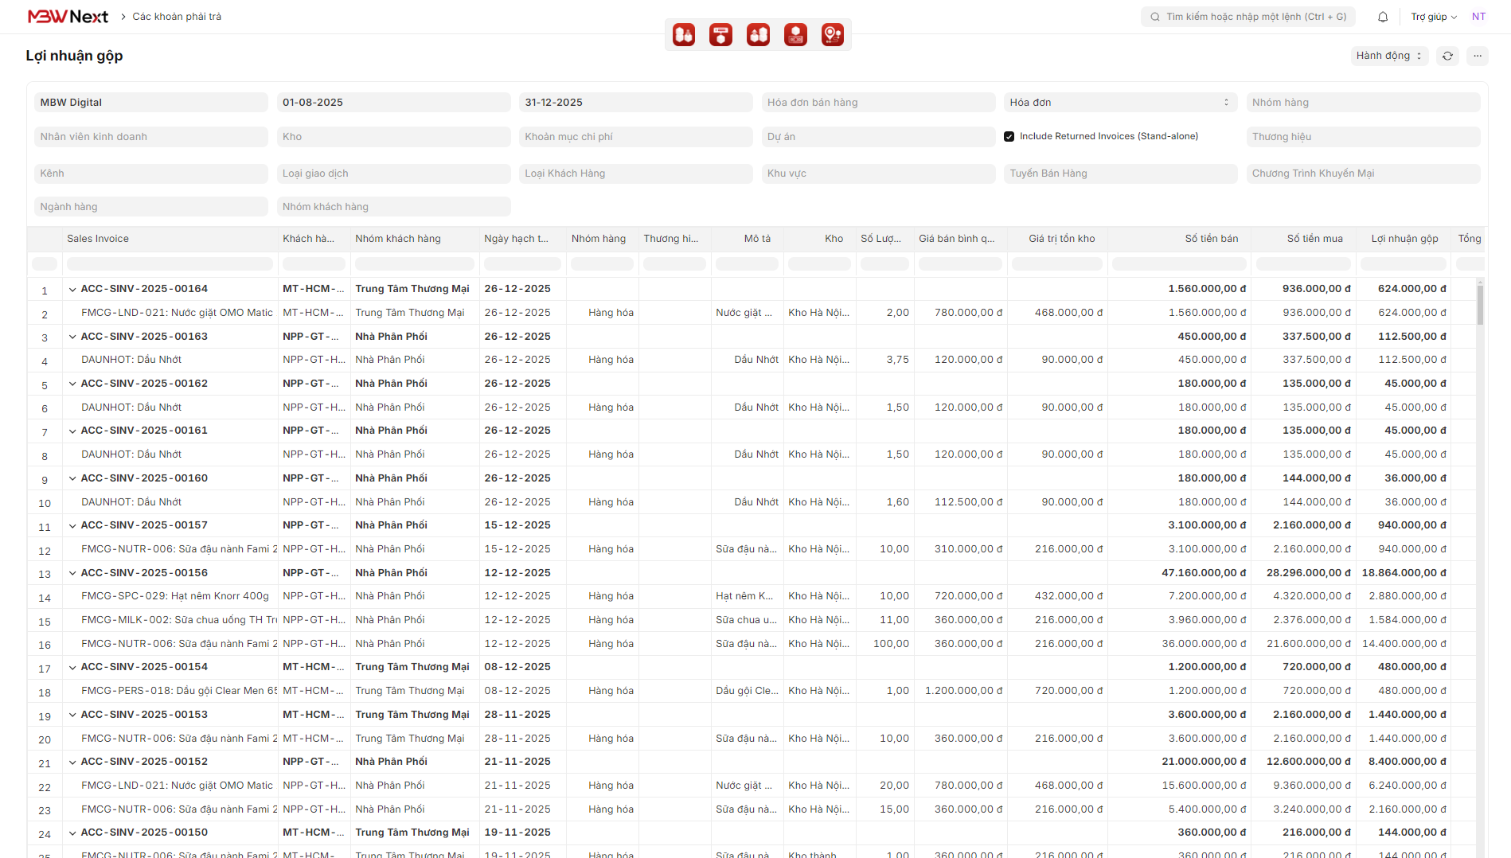The width and height of the screenshot is (1511, 858).
Task: Open the Trợ giúp help menu
Action: (1433, 17)
